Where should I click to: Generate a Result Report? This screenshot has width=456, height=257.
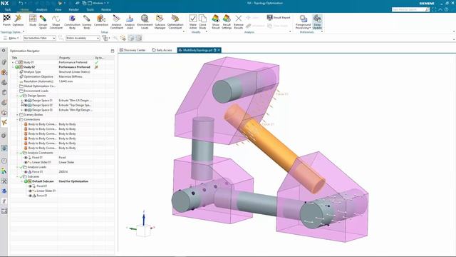pyautogui.click(x=279, y=17)
